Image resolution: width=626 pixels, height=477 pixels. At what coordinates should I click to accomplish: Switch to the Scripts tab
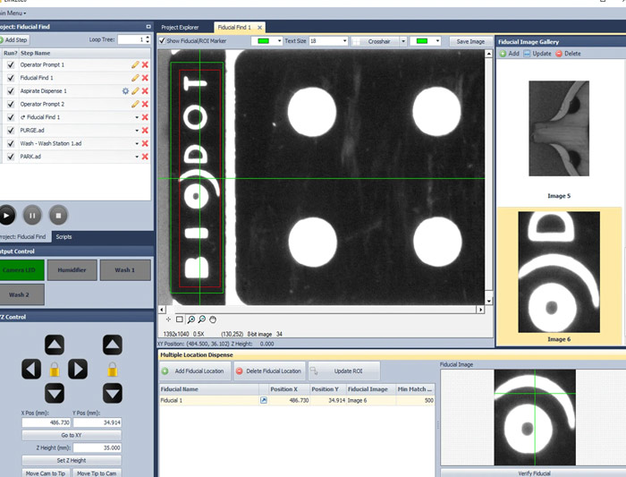[63, 237]
